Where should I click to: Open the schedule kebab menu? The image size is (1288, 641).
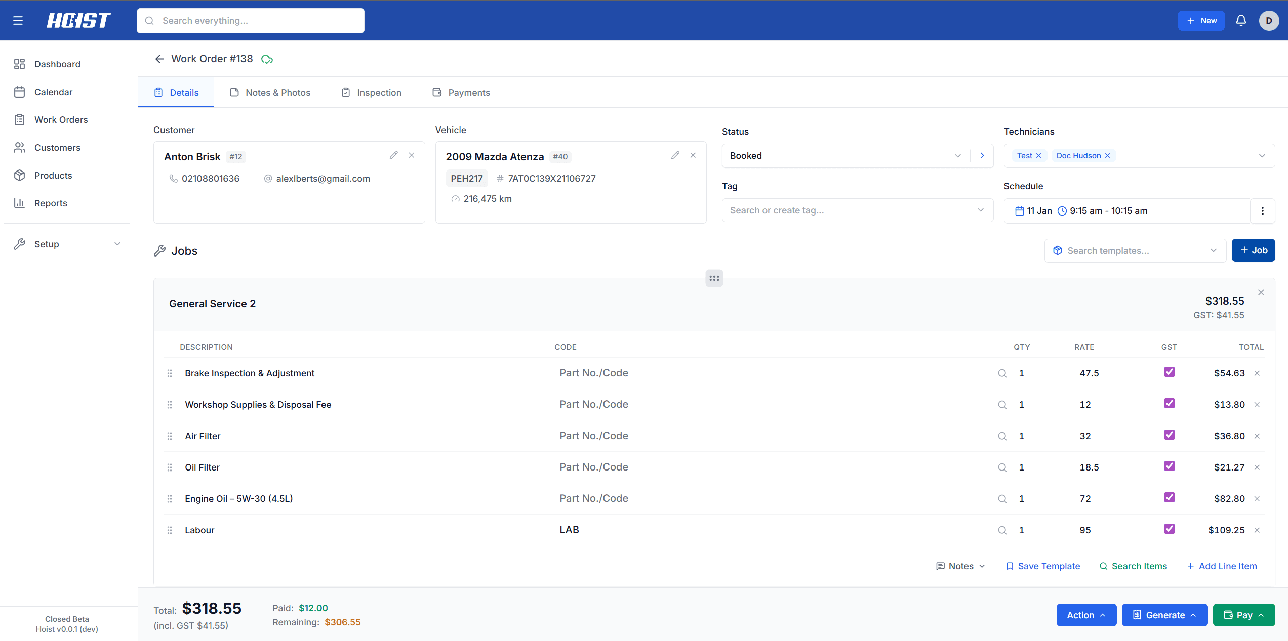1263,210
